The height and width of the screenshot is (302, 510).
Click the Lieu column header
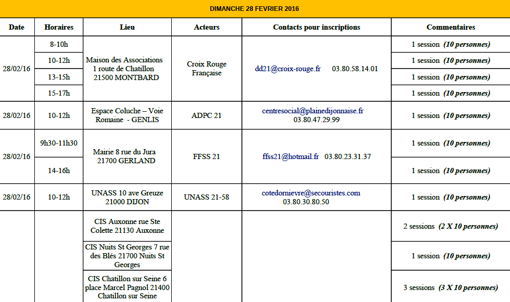click(x=127, y=27)
